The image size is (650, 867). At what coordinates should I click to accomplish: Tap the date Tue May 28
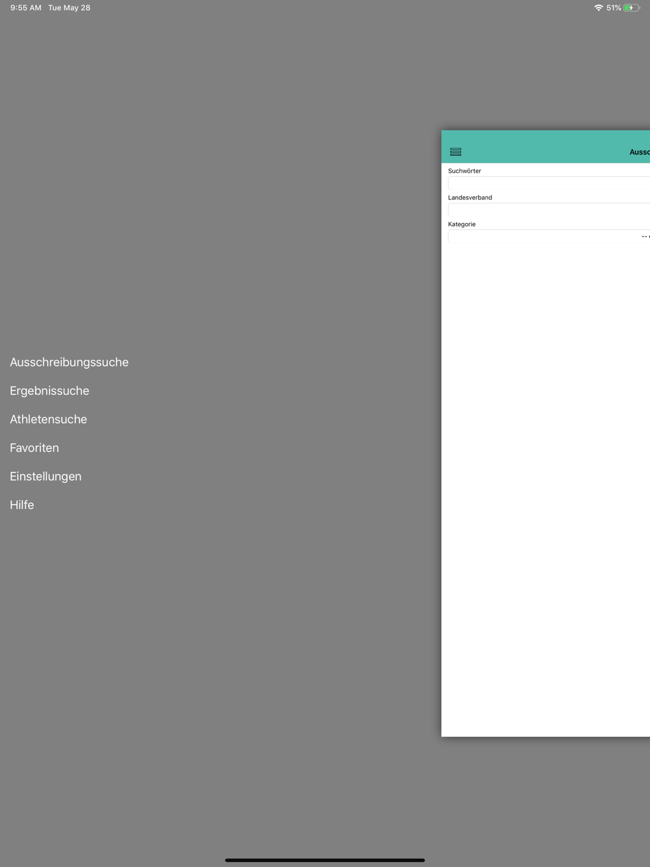(69, 8)
